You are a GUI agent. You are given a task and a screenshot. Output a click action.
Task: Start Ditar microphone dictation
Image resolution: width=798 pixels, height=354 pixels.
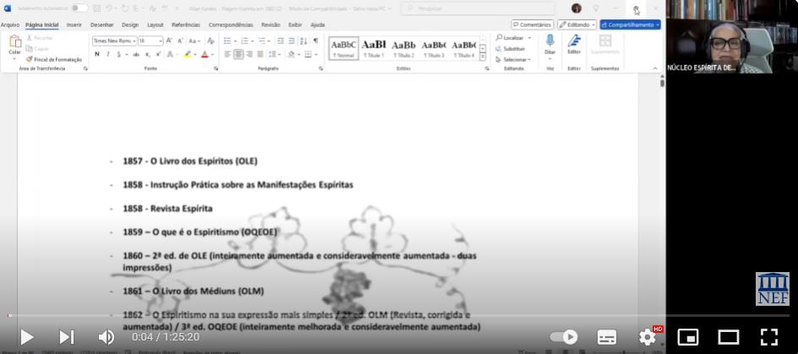[x=550, y=41]
